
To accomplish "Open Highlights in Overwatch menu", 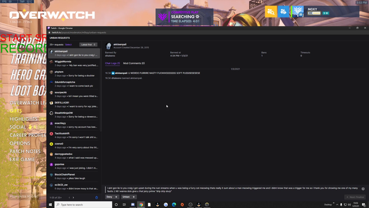I will (24, 119).
